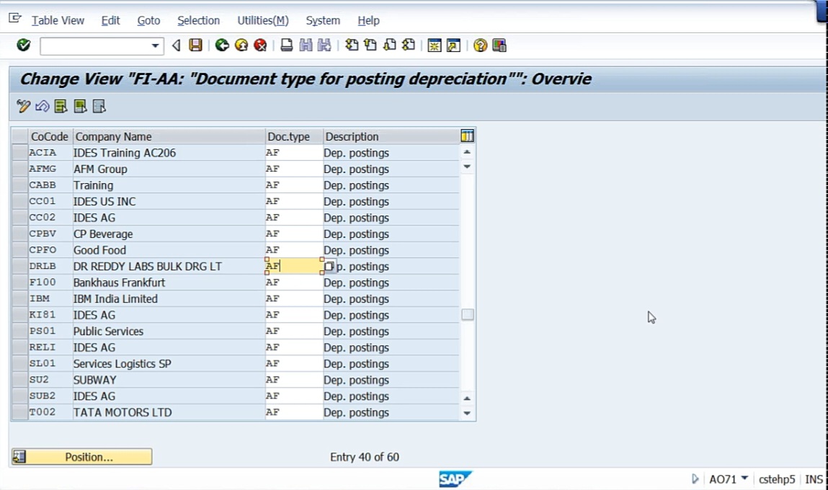Viewport: 828px width, 490px height.
Task: Click the select-all corner left of CoCode header
Action: click(20, 137)
